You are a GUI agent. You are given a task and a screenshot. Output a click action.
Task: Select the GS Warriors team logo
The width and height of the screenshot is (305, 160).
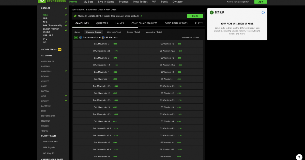pyautogui.click(x=103, y=37)
